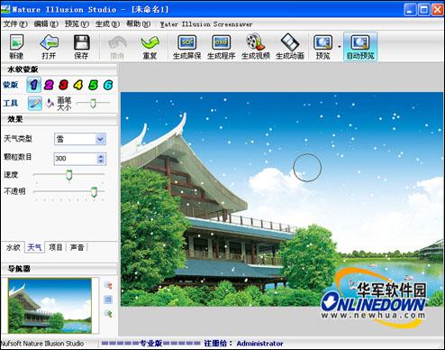Open the 帮助(H) menu
This screenshot has height=350, width=445.
coord(138,24)
